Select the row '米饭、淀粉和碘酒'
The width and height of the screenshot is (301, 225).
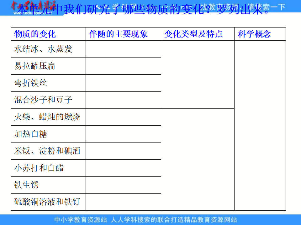click(x=48, y=151)
